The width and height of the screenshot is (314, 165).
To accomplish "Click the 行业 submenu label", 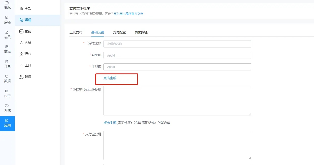I will pos(28,54).
